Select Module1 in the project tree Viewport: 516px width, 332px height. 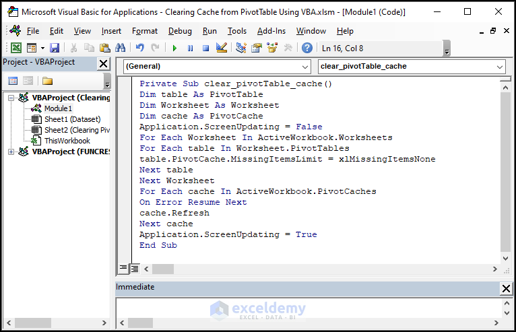[58, 108]
